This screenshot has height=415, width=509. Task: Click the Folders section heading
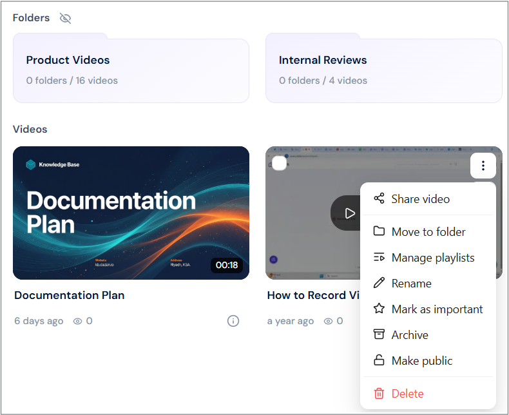point(31,18)
